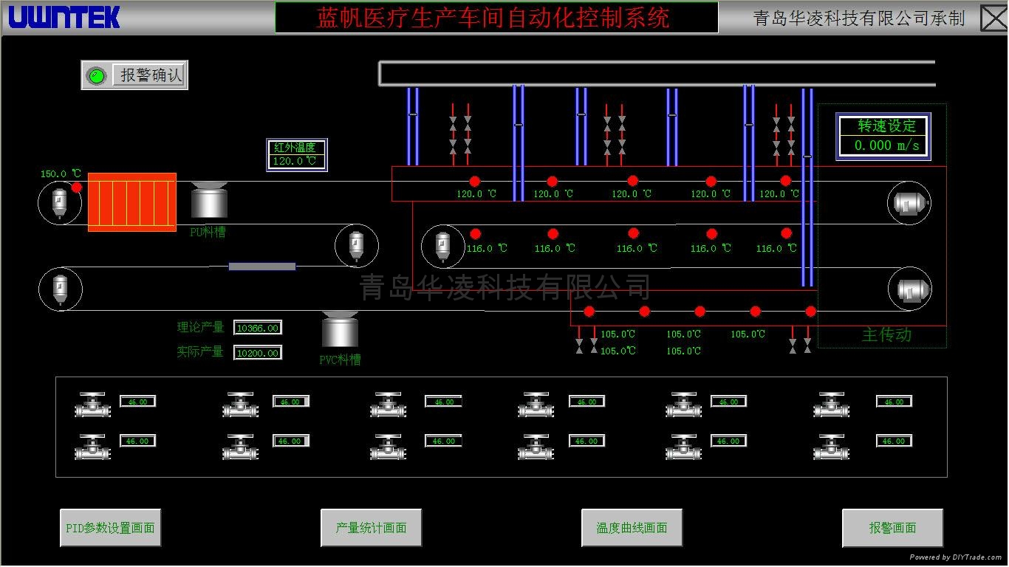Click the bottom-row first valve icon from left
The height and width of the screenshot is (567, 1009).
(92, 447)
